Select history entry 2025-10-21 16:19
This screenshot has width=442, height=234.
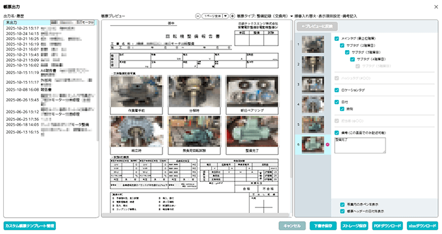pyautogui.click(x=50, y=44)
